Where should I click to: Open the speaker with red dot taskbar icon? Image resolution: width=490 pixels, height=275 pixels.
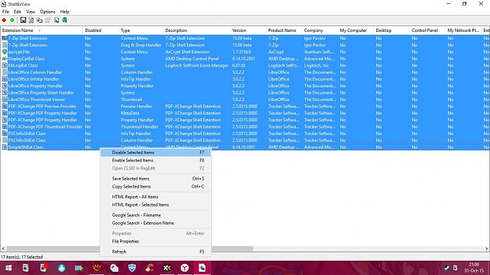43,268
